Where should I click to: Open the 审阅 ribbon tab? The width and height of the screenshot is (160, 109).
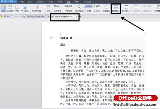[x=60, y=1]
